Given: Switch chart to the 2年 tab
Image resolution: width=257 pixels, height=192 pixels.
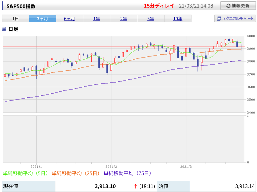Looking at the screenshot, I should point(124,19).
